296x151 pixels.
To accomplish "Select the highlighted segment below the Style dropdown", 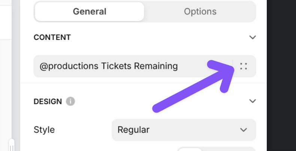I will (190, 149).
